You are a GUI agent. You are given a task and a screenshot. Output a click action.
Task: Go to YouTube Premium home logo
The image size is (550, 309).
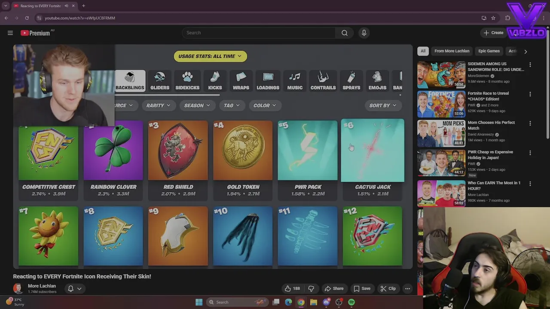point(35,33)
